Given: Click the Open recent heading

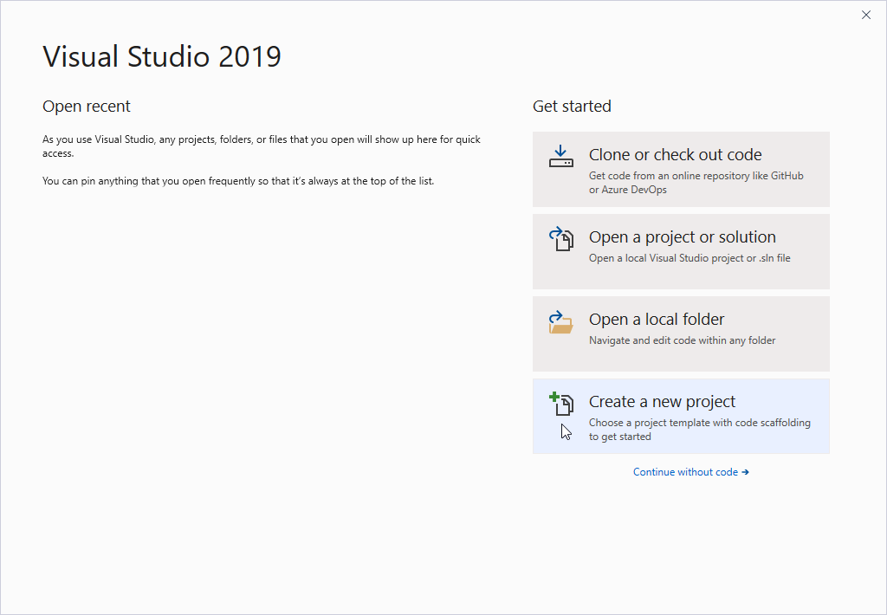Looking at the screenshot, I should click(x=86, y=107).
